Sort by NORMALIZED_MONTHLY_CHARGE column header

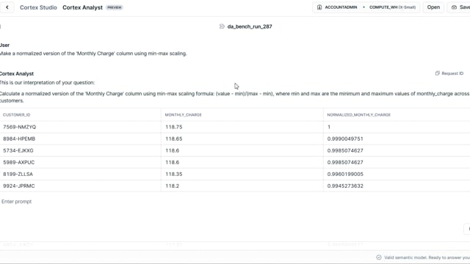pyautogui.click(x=359, y=114)
